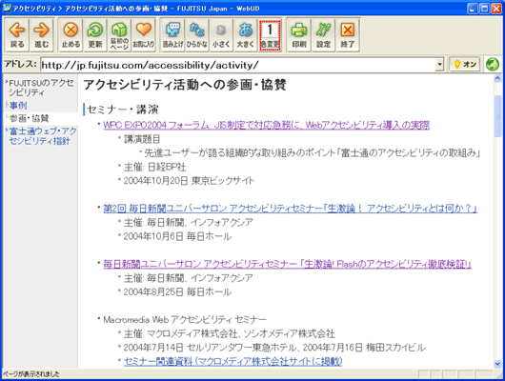The height and width of the screenshot is (381, 505).
Task: Open セミナー関連資料 Macromedia site link
Action: [x=232, y=361]
